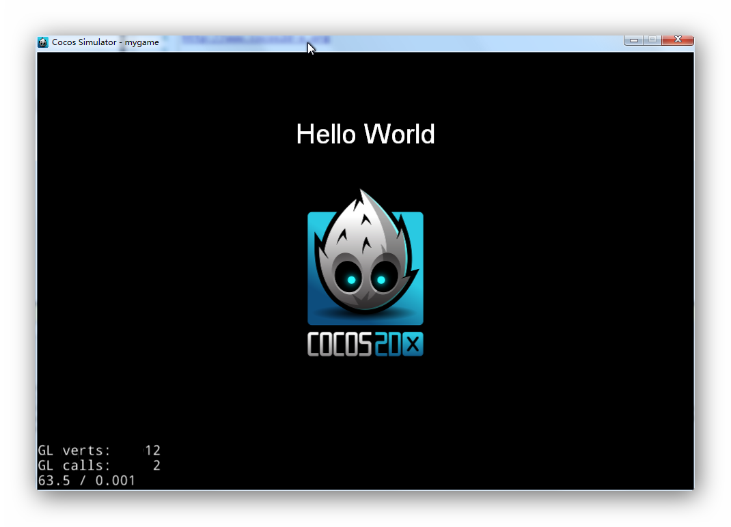Click the Cocos Simulator title bar icon
This screenshot has height=527, width=731.
click(43, 42)
